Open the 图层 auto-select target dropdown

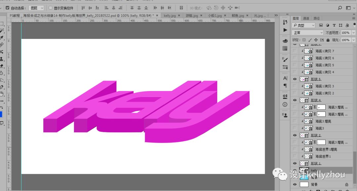click(x=36, y=8)
